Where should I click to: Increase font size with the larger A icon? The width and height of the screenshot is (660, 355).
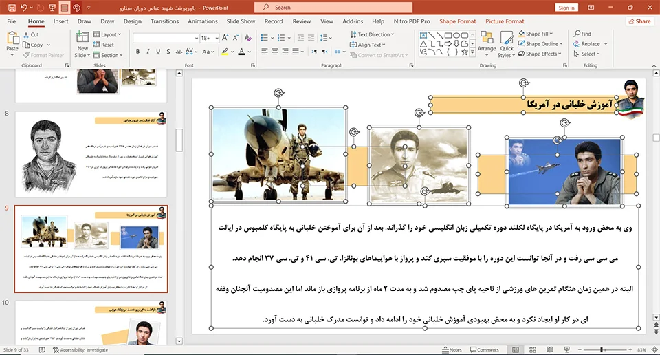click(x=225, y=38)
